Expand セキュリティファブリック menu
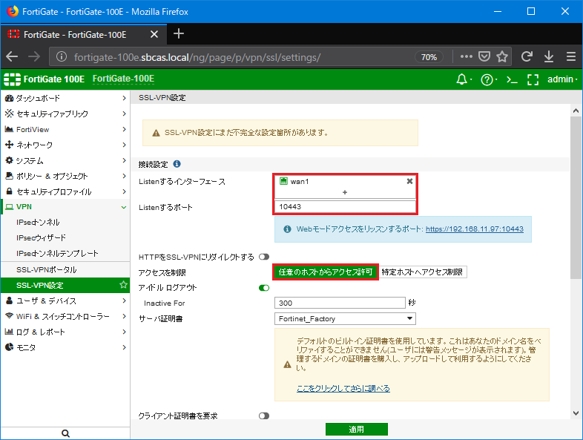Viewport: 583px width, 440px height. pos(65,114)
